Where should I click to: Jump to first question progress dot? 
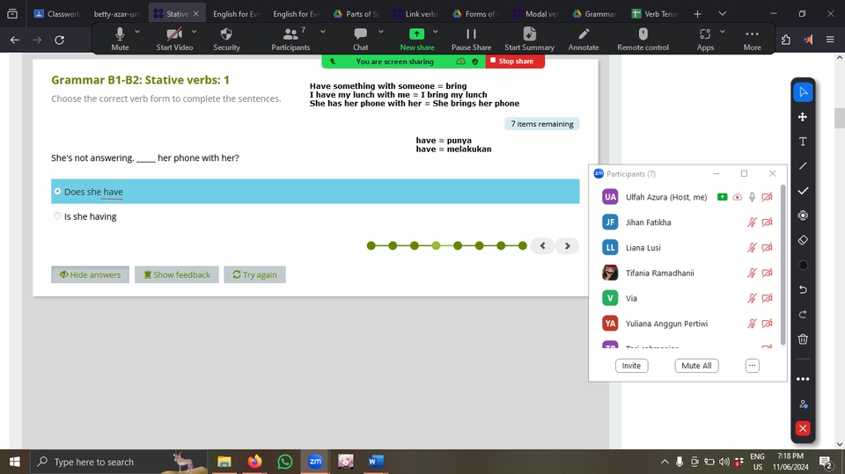tap(371, 245)
